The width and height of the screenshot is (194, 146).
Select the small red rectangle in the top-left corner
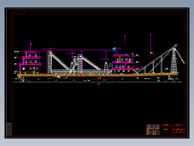coord(18,12)
